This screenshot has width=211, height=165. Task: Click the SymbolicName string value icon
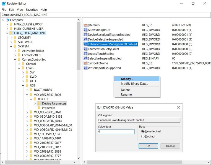(85, 63)
